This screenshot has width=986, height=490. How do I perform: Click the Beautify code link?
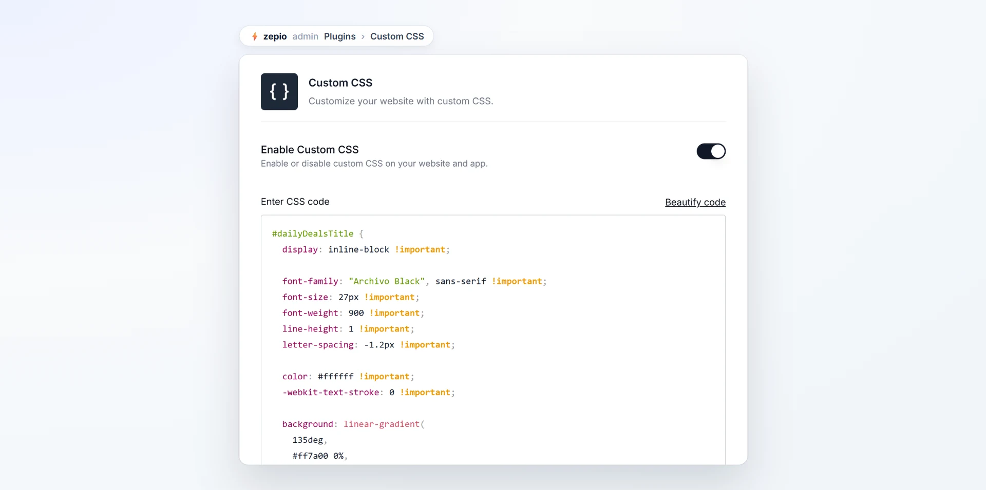point(695,202)
